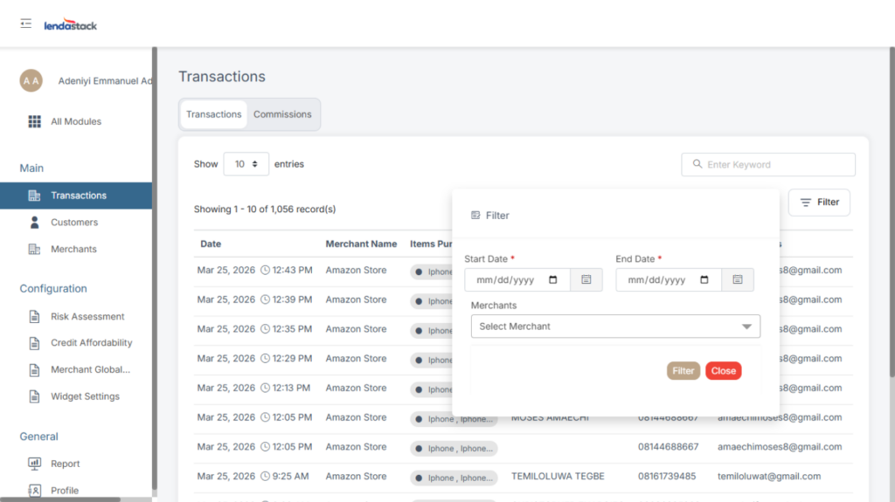Open Credit Affordability in sidebar
This screenshot has height=502, width=895.
91,343
